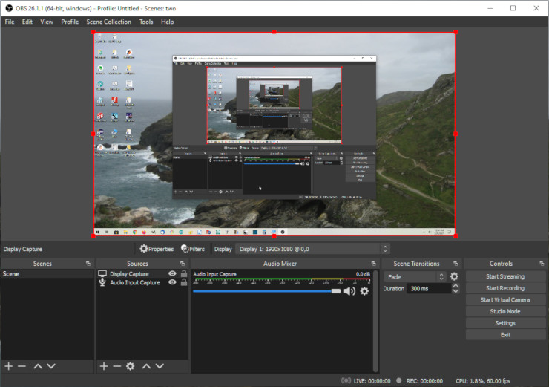549x387 pixels.
Task: Toggle visibility of the Audio Input Capture source
Action: 172,282
